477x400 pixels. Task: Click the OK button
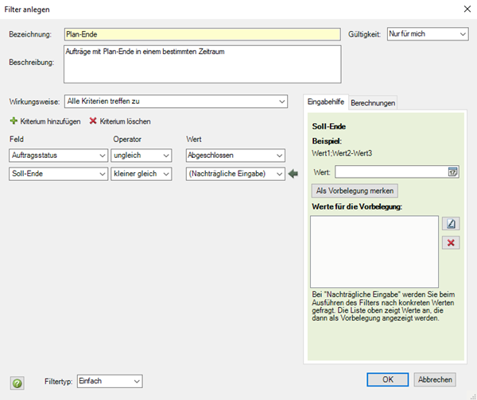388,379
